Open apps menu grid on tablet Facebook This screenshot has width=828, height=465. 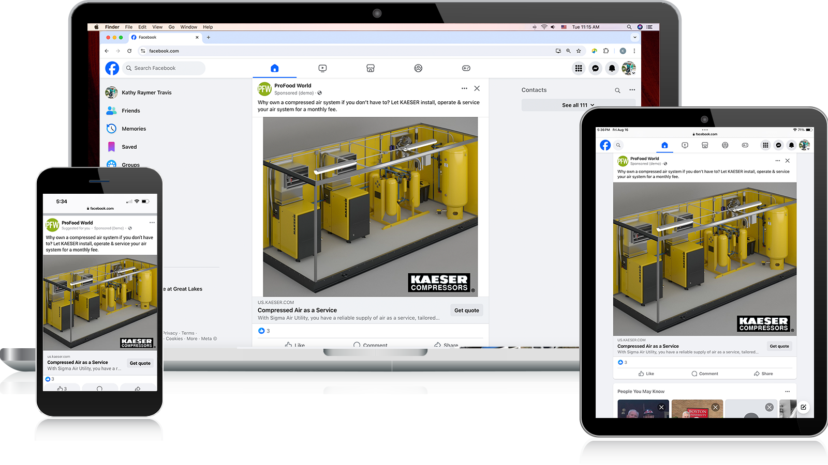(765, 145)
